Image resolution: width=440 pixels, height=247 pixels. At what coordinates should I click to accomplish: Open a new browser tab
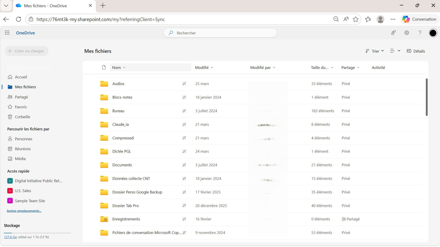pos(103,6)
